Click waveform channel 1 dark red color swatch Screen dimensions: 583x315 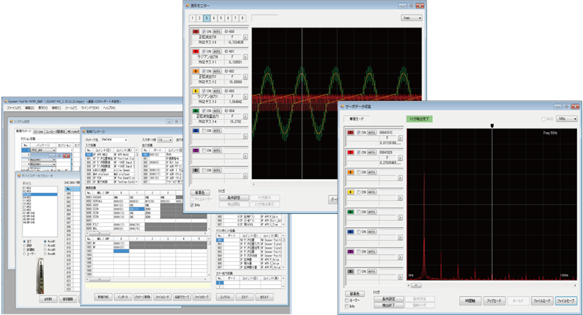click(196, 32)
